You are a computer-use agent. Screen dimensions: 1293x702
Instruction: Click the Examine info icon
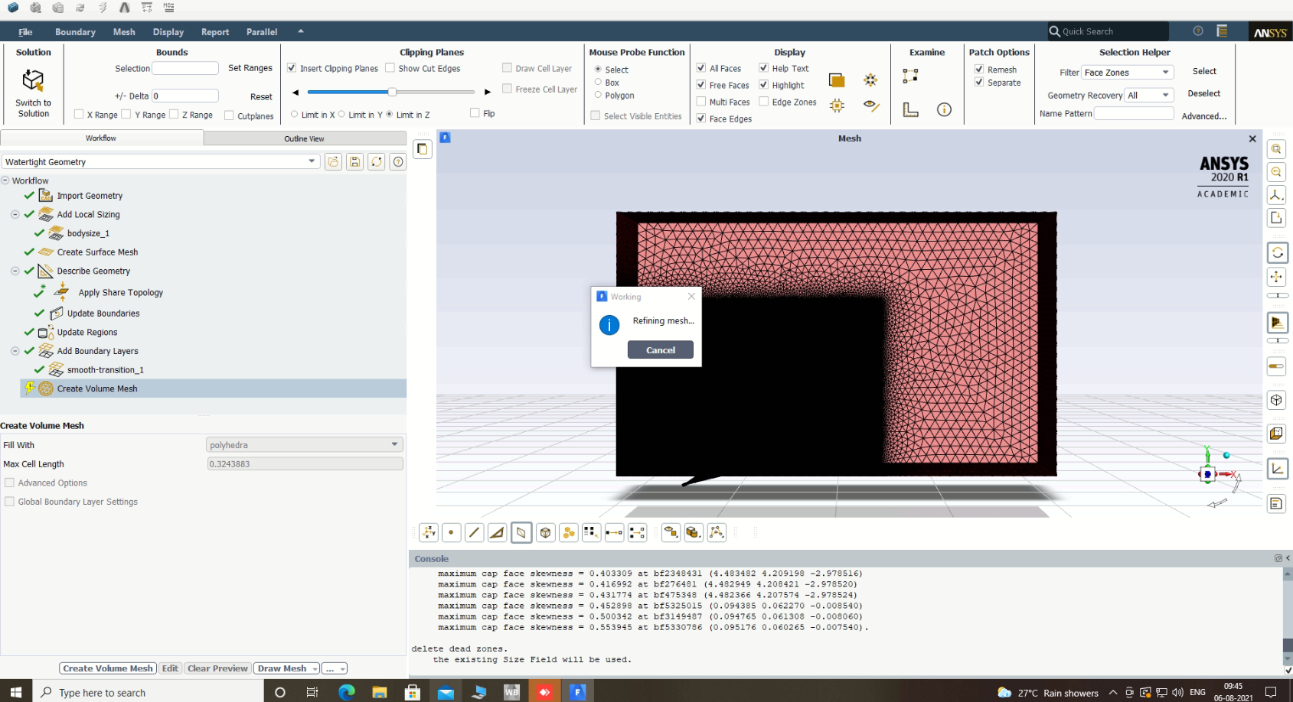pyautogui.click(x=944, y=110)
